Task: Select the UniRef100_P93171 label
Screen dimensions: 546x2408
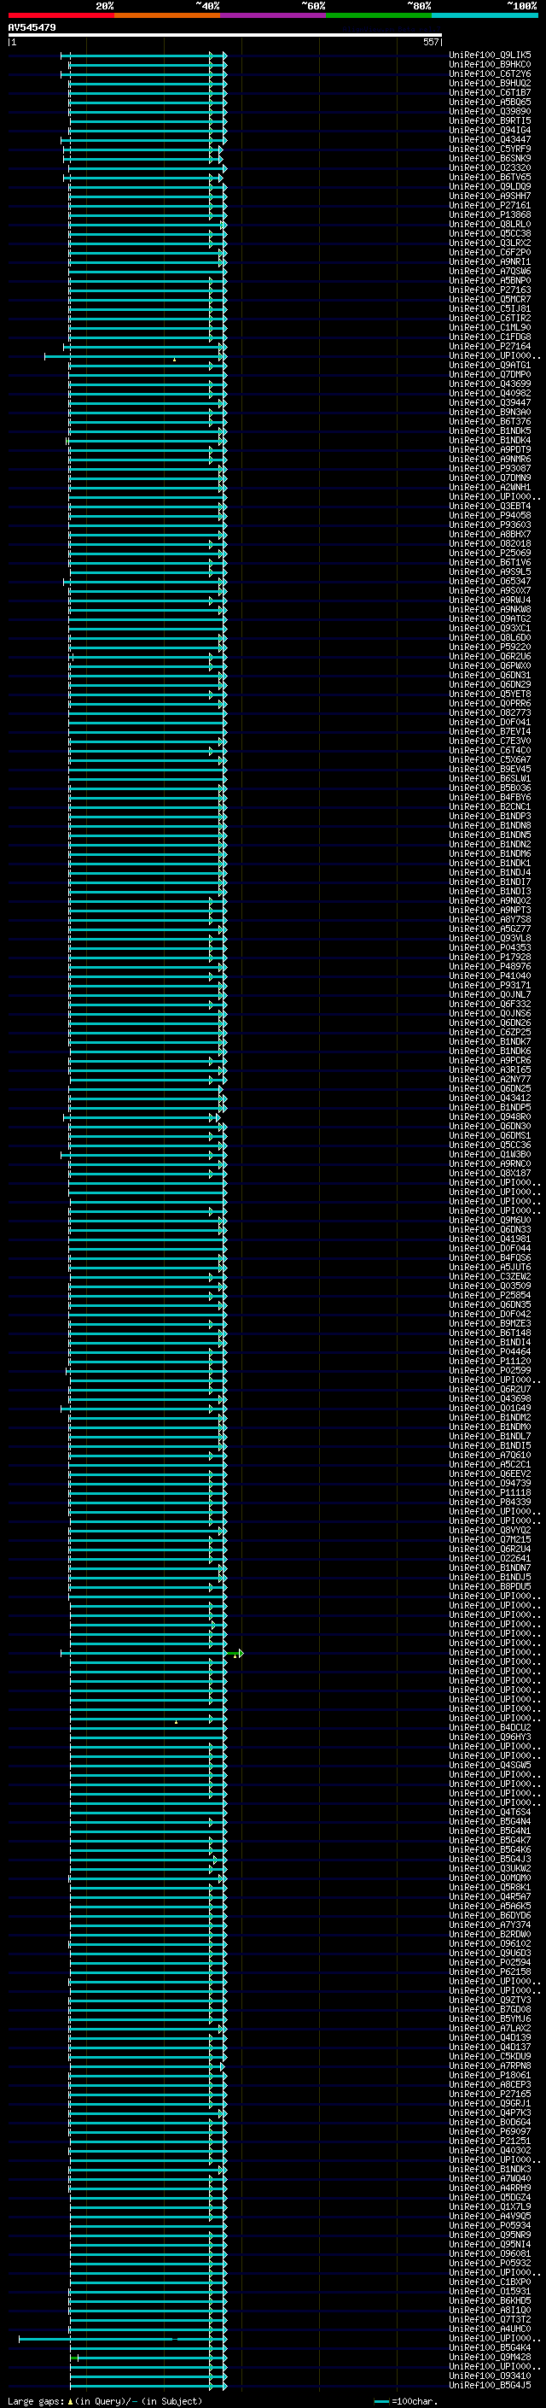Action: coord(490,985)
